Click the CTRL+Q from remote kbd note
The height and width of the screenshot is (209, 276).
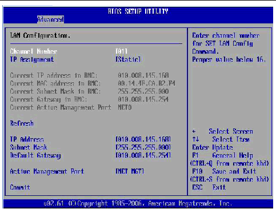pos(229,163)
